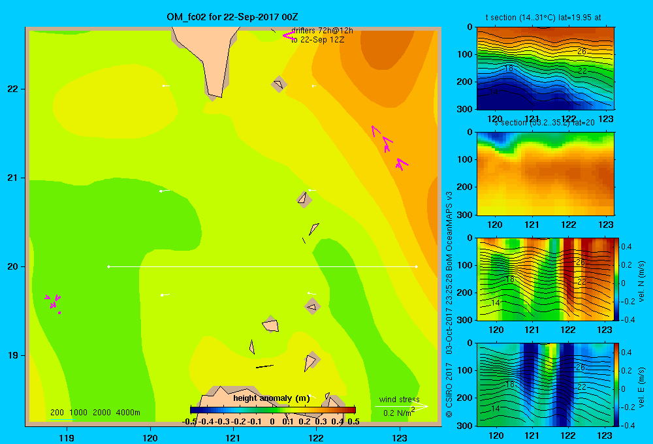Select the small island near 22N east of Taiwan

point(279,84)
